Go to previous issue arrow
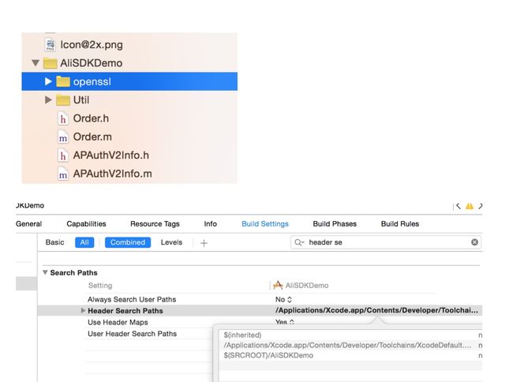 tap(459, 206)
